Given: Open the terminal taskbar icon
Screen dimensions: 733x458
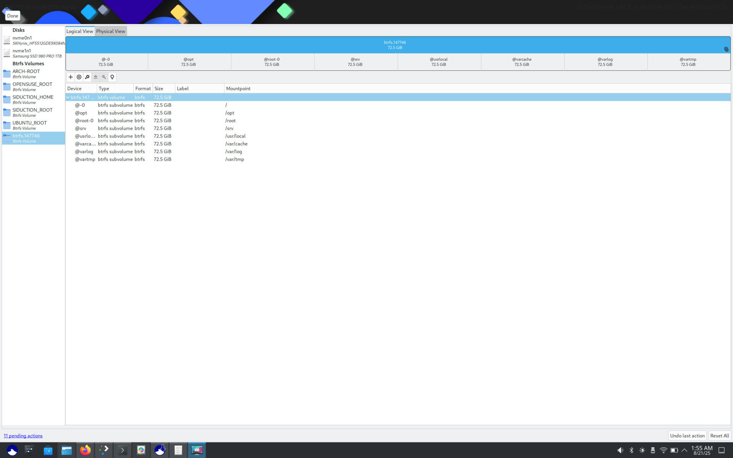Looking at the screenshot, I should click(x=122, y=450).
